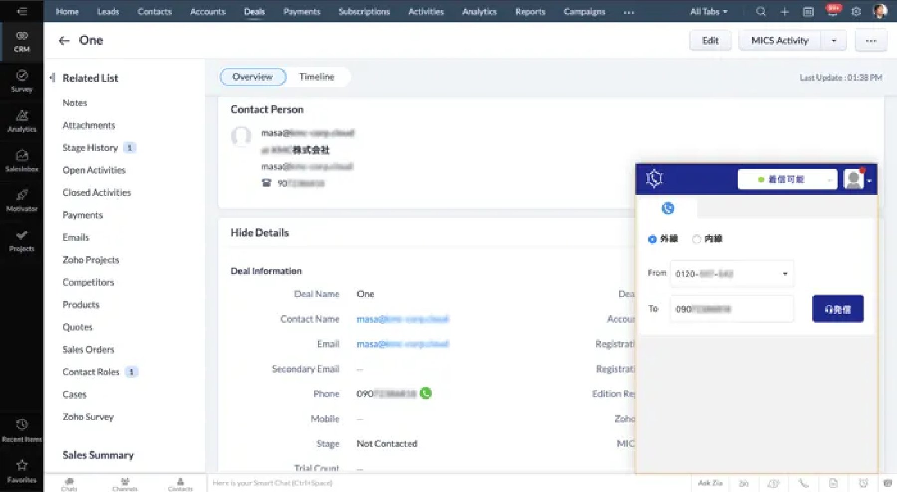Click green call icon beside Phone number
This screenshot has width=897, height=492.
coord(426,393)
